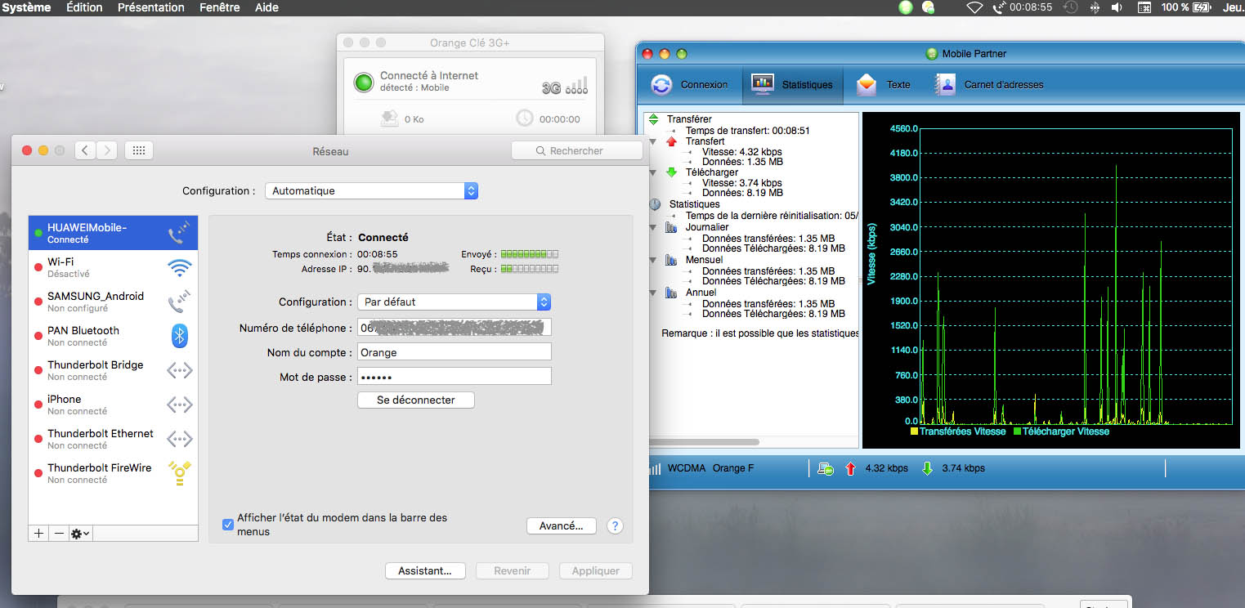Screen dimensions: 1245x608
Task: Click the green arrow icon next to Télécharger
Action: (x=672, y=172)
